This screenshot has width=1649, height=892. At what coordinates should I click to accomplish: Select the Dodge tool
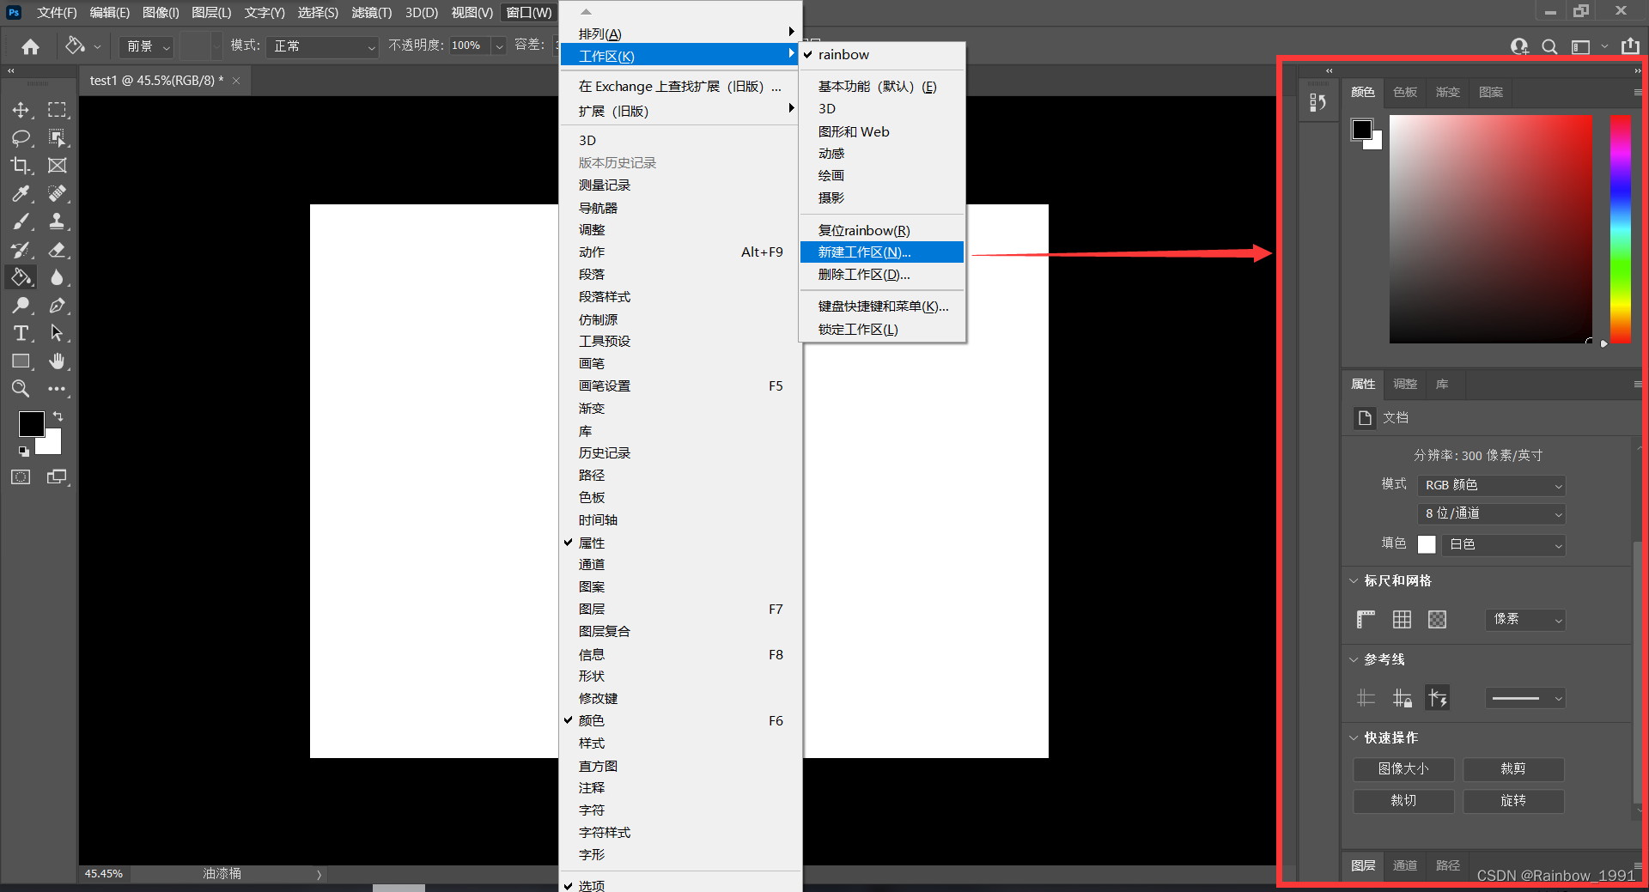pyautogui.click(x=21, y=306)
